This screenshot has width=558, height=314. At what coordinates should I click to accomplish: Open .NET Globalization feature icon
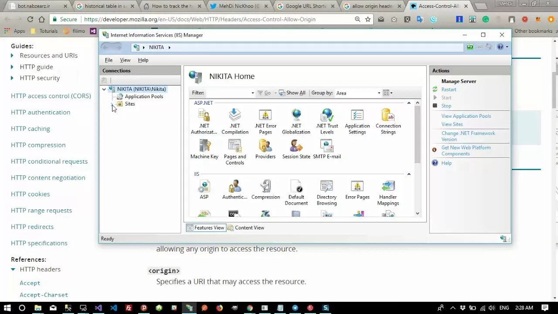click(x=296, y=122)
